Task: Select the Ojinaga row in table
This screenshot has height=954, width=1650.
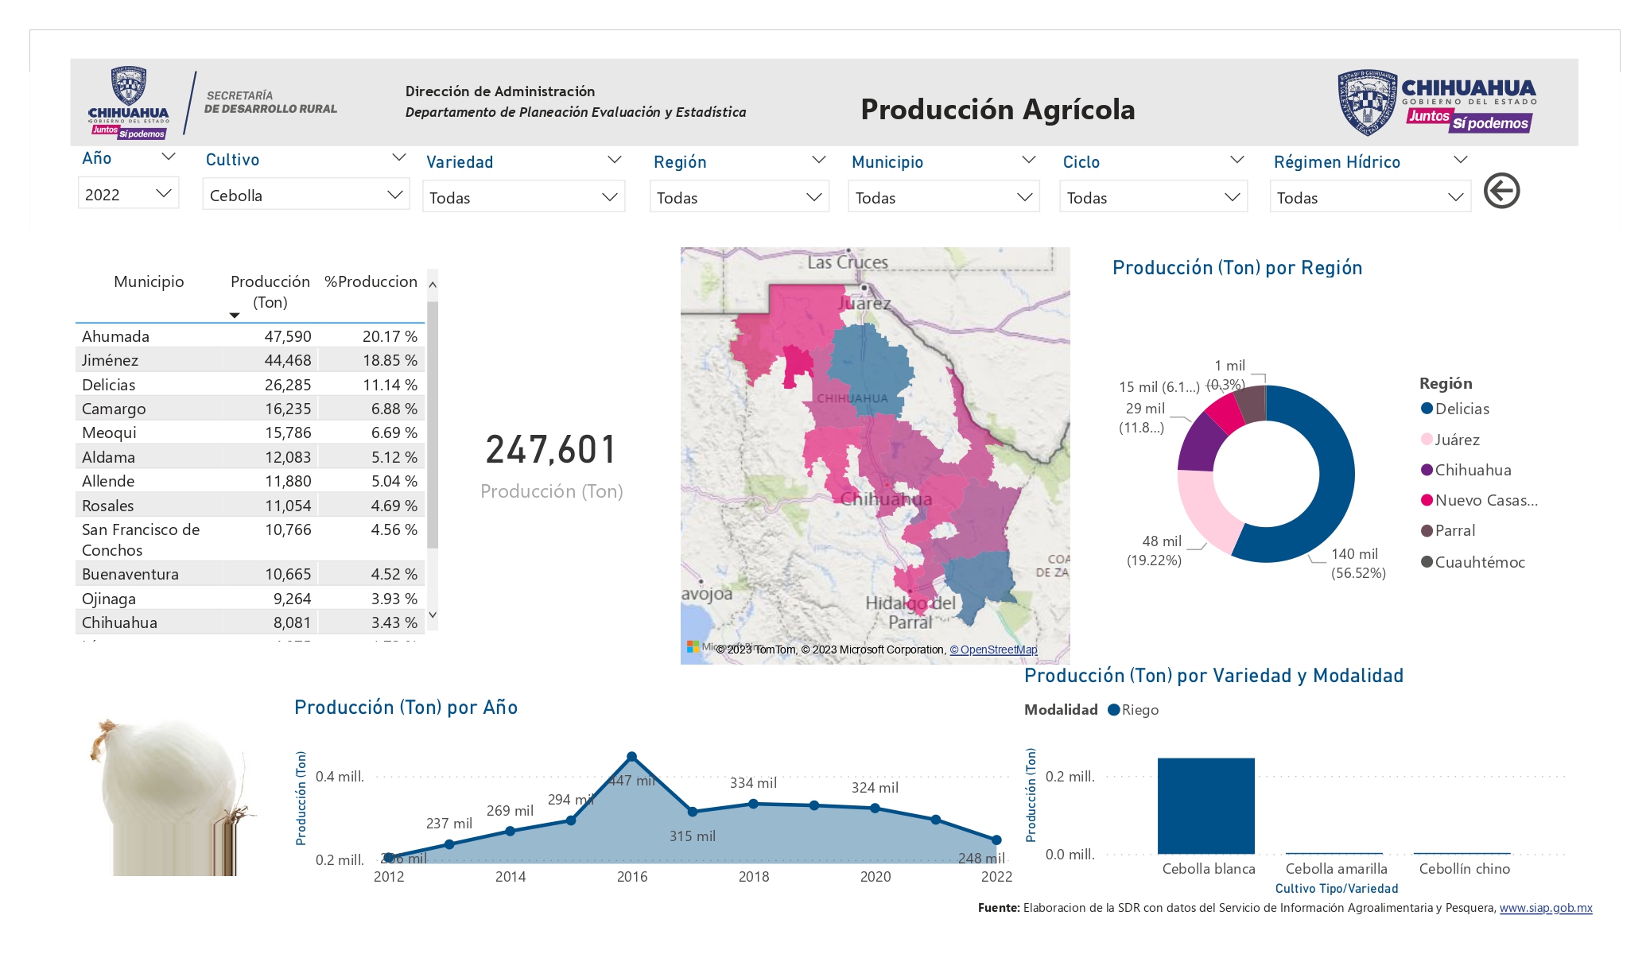Action: tap(250, 599)
